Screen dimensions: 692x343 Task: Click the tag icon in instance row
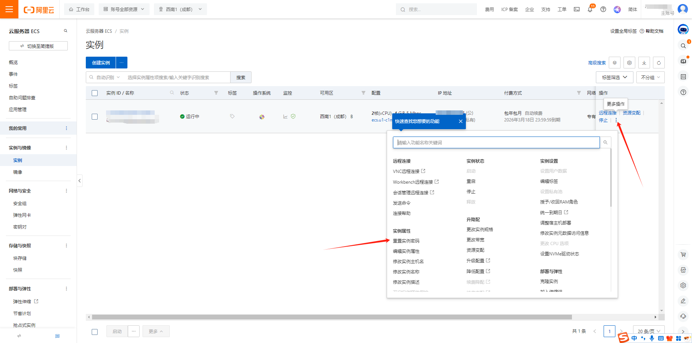pos(232,116)
